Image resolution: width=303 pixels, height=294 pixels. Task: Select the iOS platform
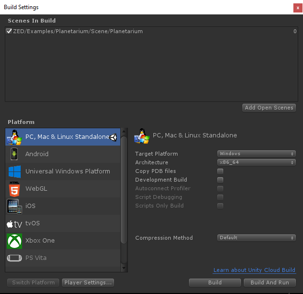[63, 206]
